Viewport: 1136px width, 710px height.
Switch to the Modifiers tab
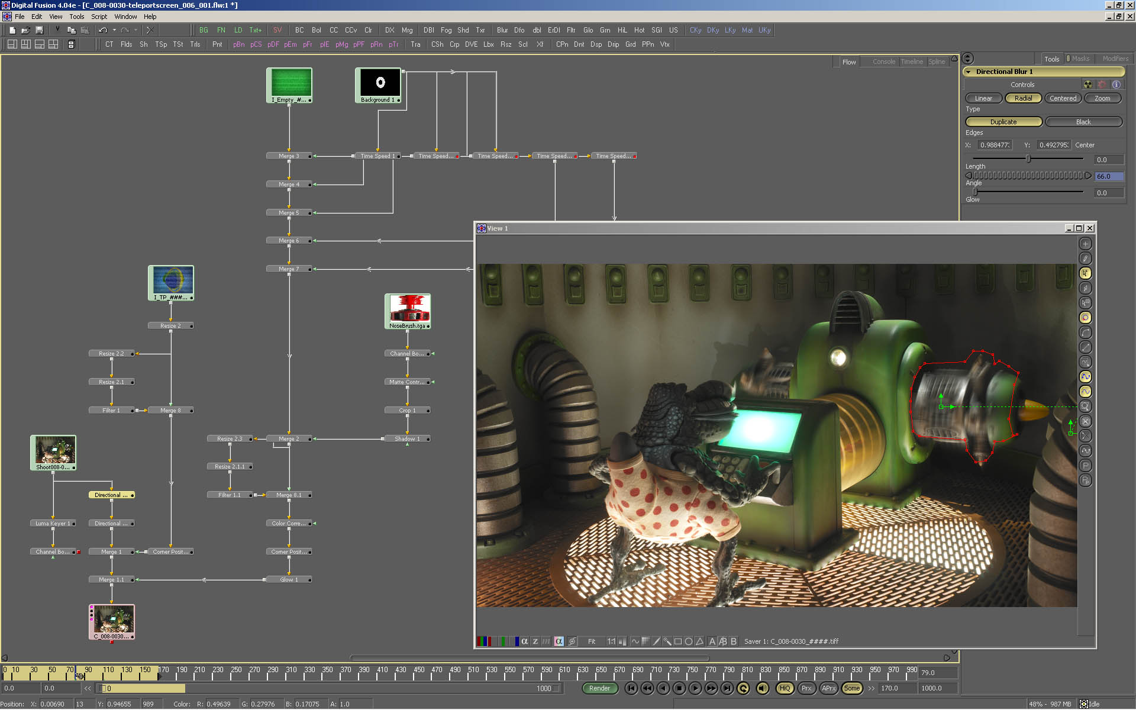[1115, 59]
